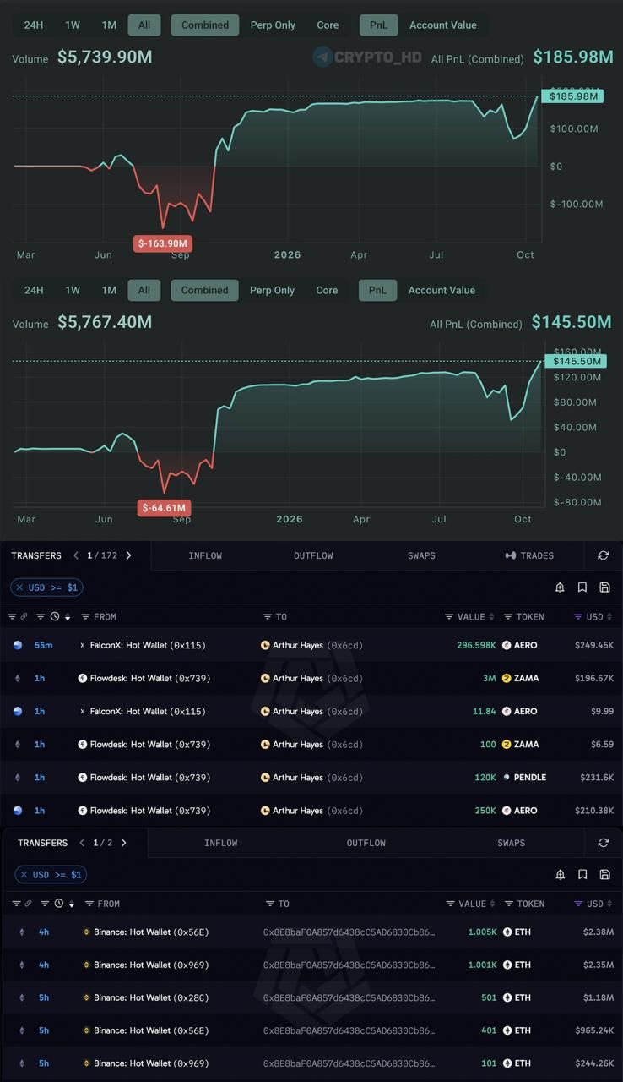Click save disk icon in 1/2 transfers panel
Viewport: 623px width, 1082px height.
604,875
